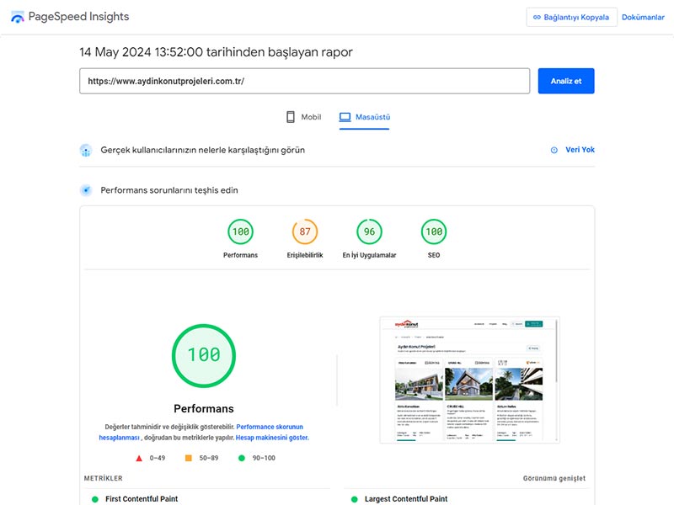Viewport: 674px width, 505px height.
Task: Click the First Contentful Paint metric
Action: (x=142, y=498)
